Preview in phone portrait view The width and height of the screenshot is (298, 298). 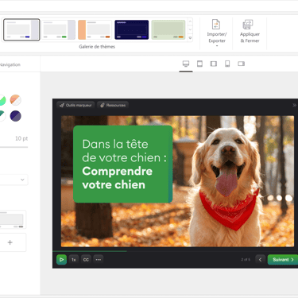[227, 64]
